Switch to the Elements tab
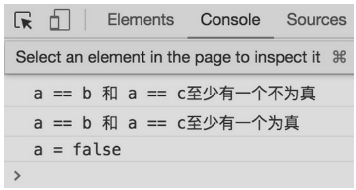The height and width of the screenshot is (190, 356). [x=141, y=20]
